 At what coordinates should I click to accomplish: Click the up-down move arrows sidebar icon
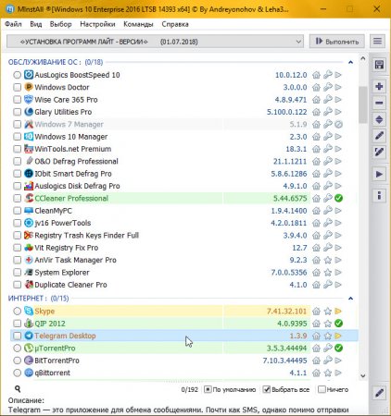(379, 119)
